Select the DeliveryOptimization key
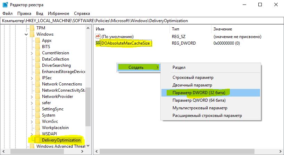Screen dimensions: 284x155 pyautogui.click(x=61, y=140)
